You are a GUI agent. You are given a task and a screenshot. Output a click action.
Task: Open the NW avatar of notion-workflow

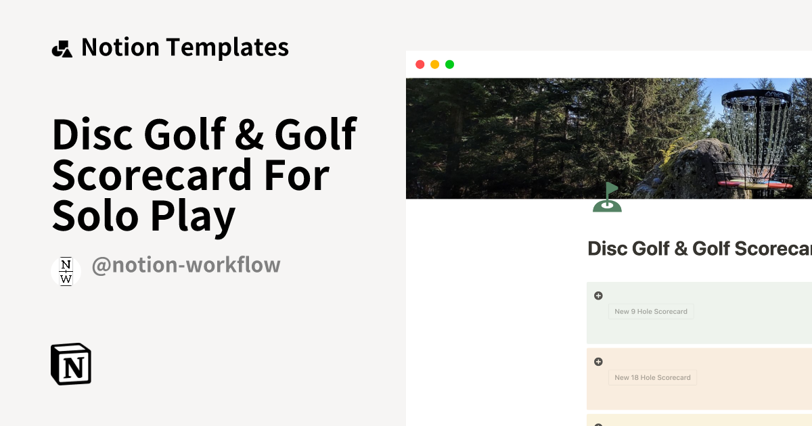[x=66, y=271]
